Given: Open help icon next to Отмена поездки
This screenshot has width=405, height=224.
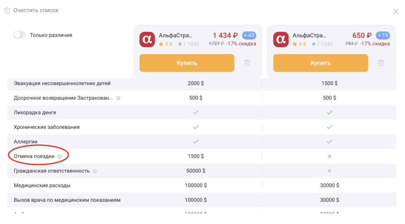Looking at the screenshot, I should pyautogui.click(x=59, y=157).
